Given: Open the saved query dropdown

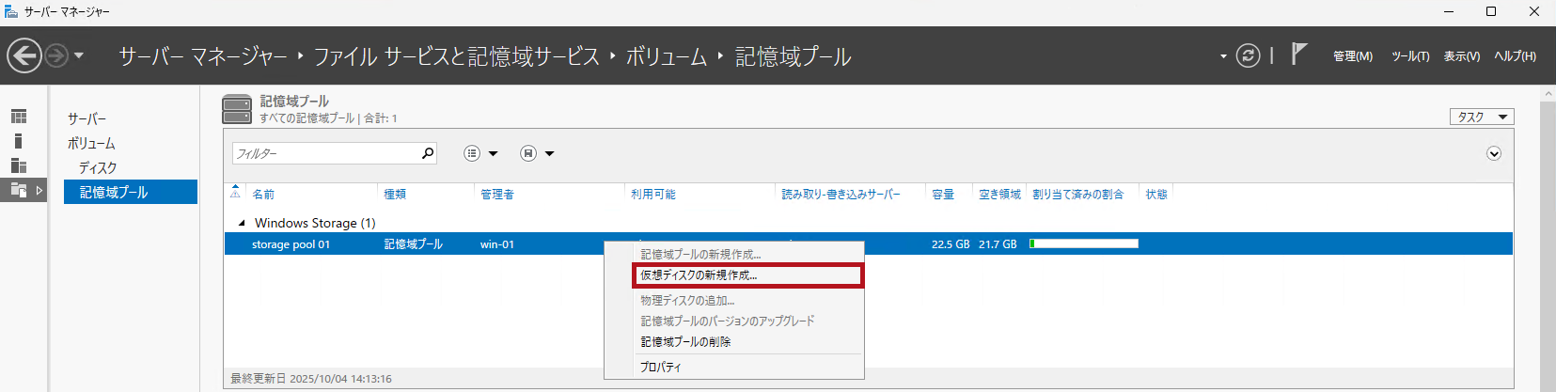Looking at the screenshot, I should tap(537, 153).
